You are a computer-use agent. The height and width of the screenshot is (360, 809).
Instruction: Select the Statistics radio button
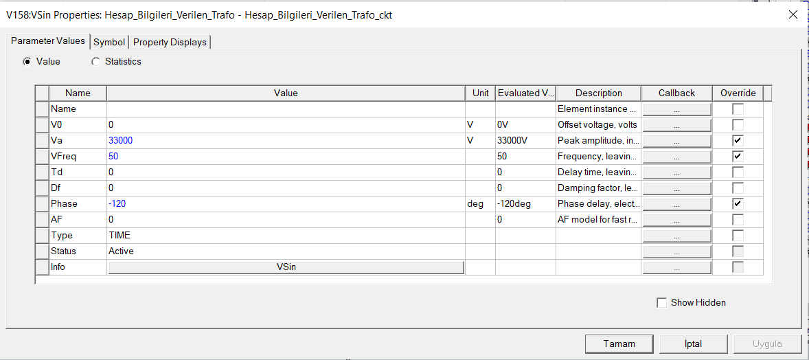click(96, 62)
